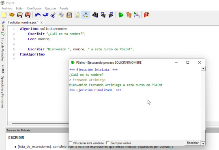Screen dimensions: 219x150
Task: Undo the last edit with the blue arrow
Action: coord(37,15)
